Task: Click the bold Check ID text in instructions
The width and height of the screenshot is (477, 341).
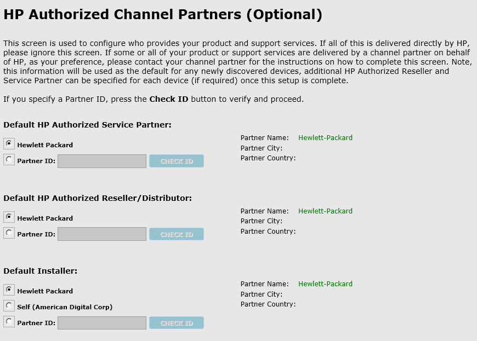Action: [168, 99]
